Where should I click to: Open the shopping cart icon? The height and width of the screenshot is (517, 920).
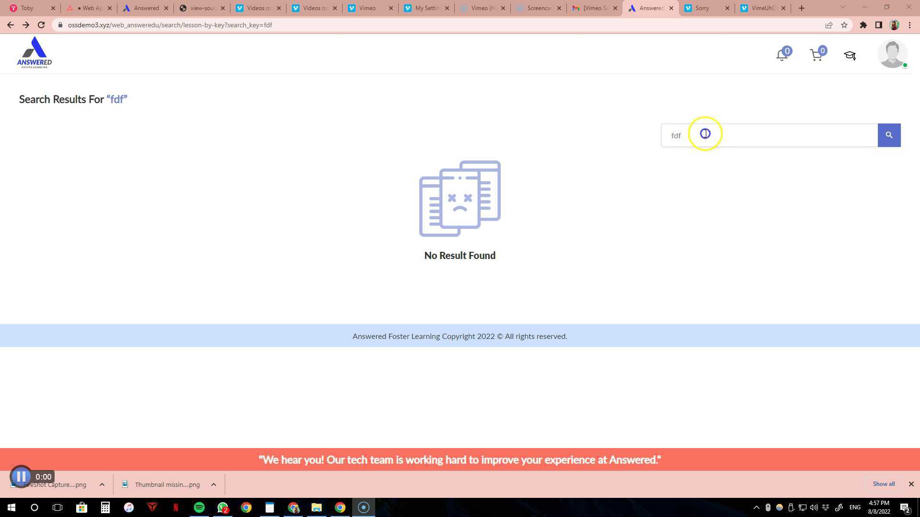point(816,56)
